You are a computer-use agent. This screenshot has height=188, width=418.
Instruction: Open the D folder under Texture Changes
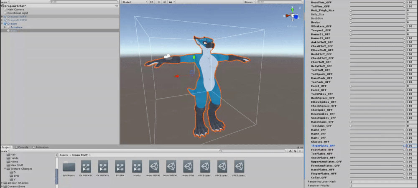pyautogui.click(x=13, y=172)
